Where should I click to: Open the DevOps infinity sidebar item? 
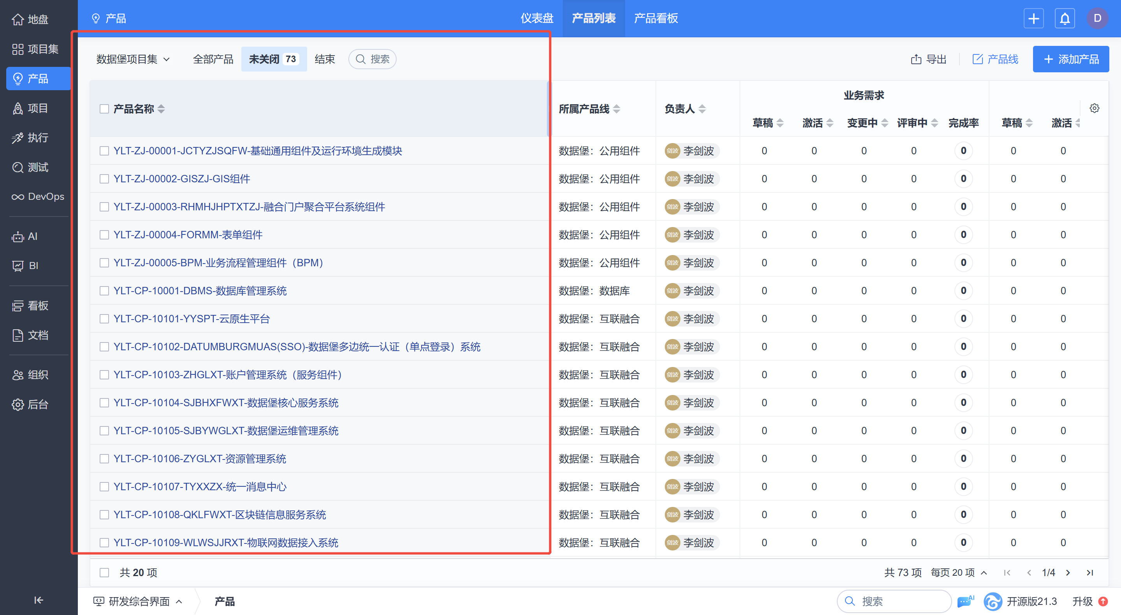[37, 196]
